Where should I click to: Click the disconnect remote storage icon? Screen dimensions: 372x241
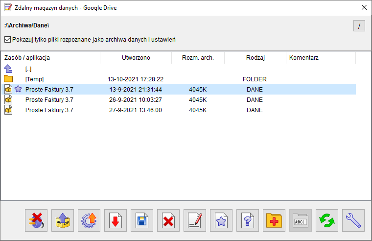click(x=36, y=220)
